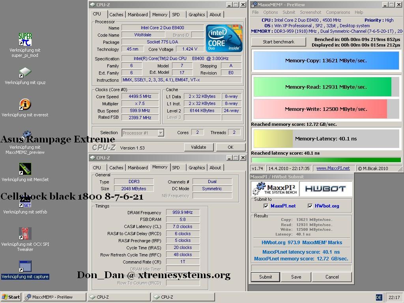Viewport: 404px width, 303px height.
Task: Click the green progress bar below latency score
Action: (x=326, y=160)
